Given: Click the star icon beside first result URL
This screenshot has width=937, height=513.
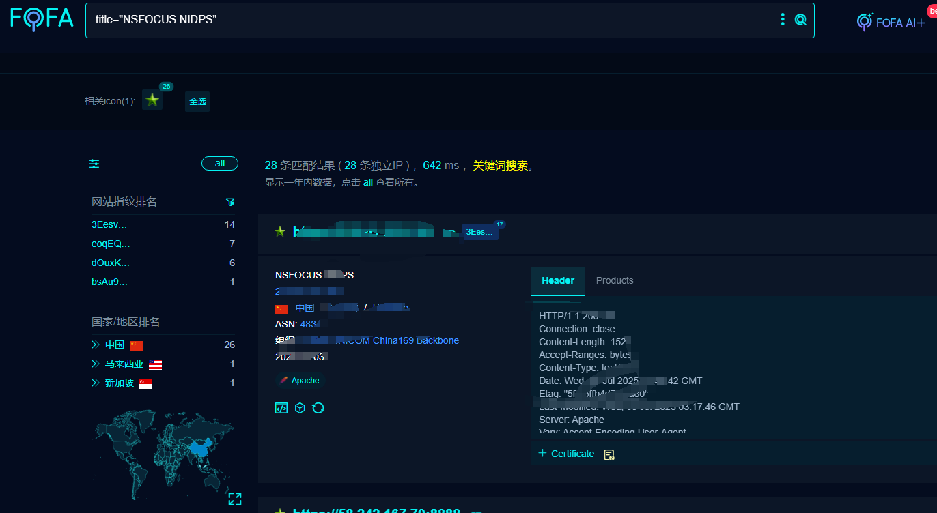Looking at the screenshot, I should (280, 232).
